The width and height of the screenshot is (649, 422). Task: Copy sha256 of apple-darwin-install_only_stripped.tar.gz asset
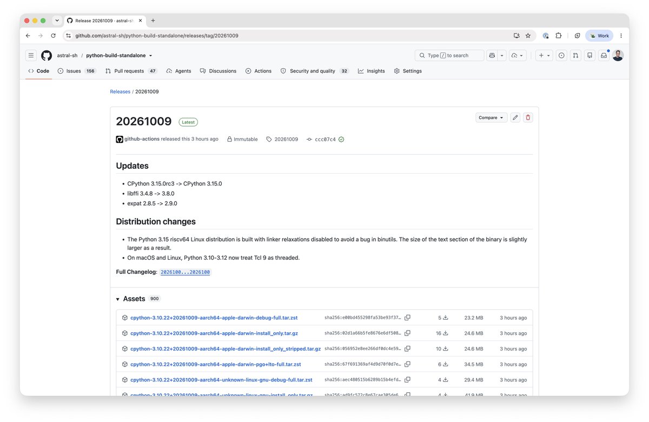[407, 348]
